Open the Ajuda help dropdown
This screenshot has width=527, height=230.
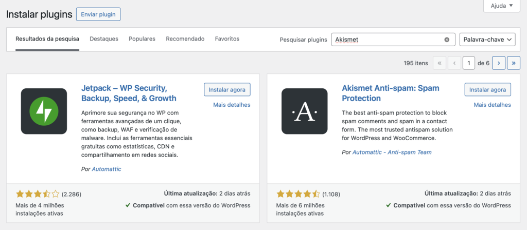[x=502, y=6]
